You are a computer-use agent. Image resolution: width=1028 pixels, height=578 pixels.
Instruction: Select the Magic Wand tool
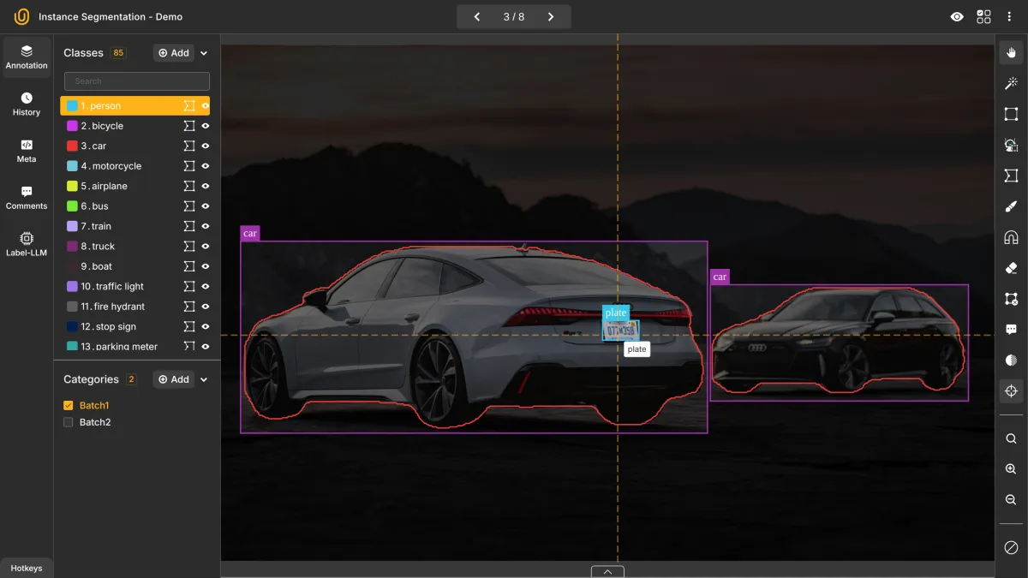coord(1009,83)
